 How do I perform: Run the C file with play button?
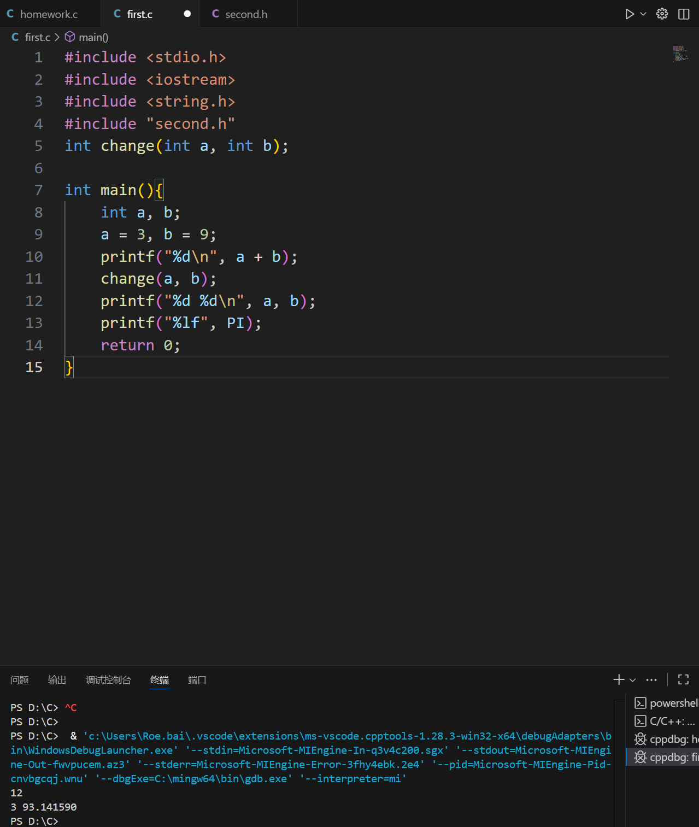pos(630,14)
